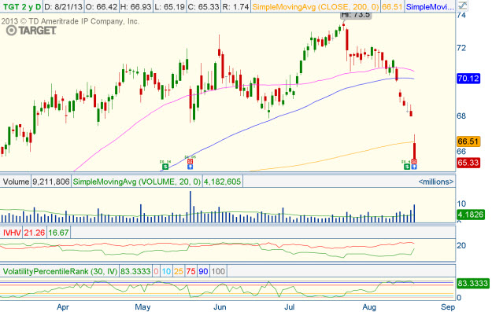This screenshot has width=492, height=312.
Task: Click the green dividend icon near May
Action: tap(165, 167)
